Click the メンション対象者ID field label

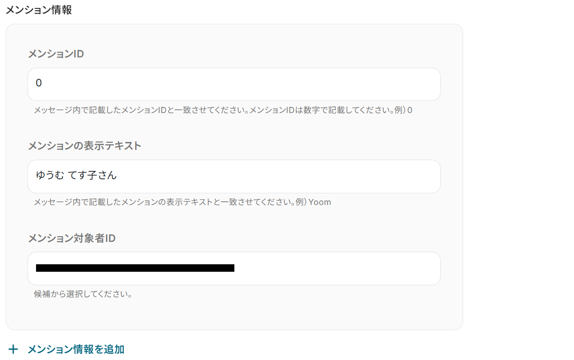(72, 238)
